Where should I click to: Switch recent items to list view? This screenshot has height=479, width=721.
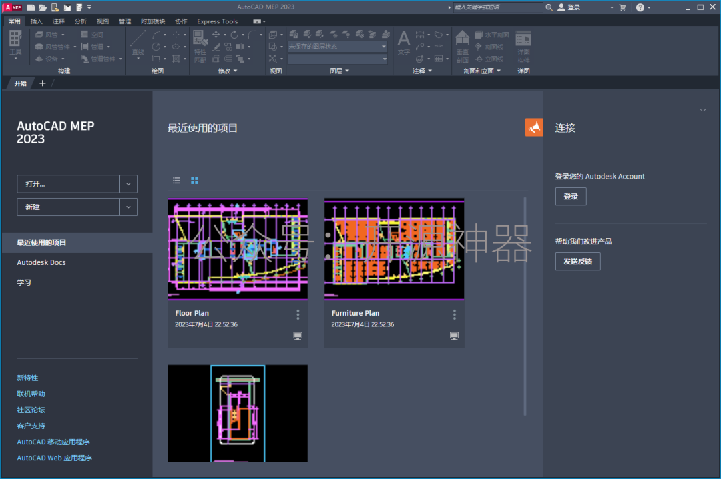176,181
